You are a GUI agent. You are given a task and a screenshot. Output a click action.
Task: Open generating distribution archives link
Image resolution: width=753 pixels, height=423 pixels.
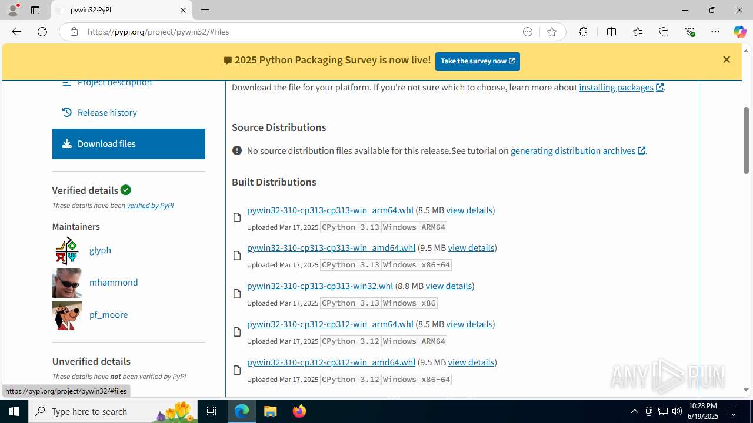pos(578,150)
